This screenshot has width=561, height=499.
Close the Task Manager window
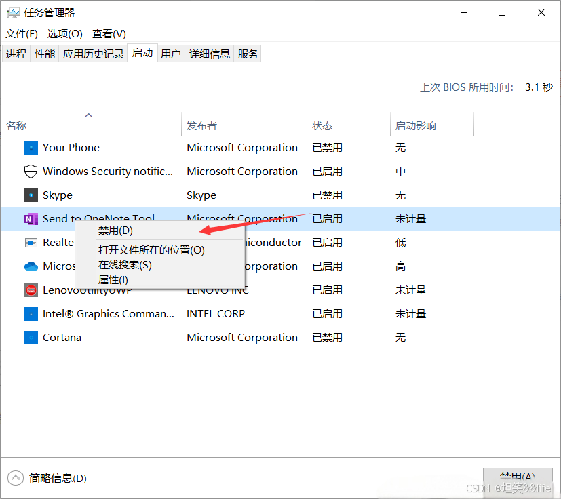tap(541, 12)
